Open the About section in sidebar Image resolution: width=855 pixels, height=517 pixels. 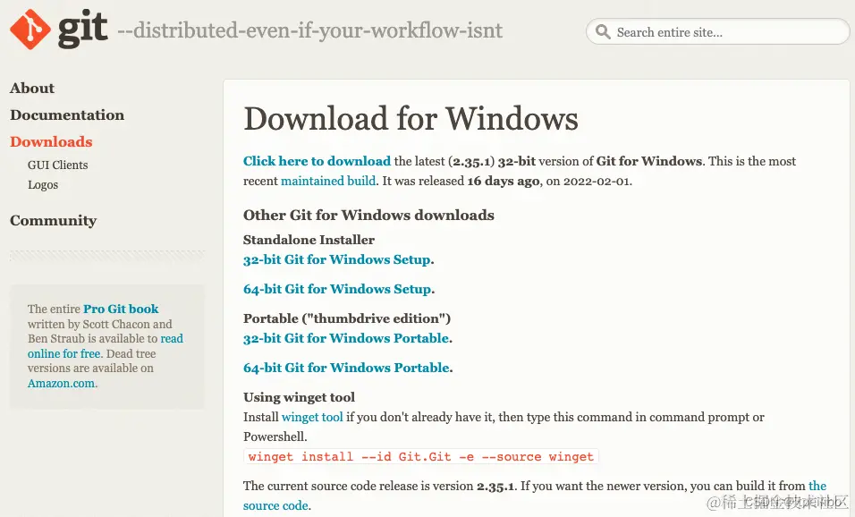[x=32, y=88]
